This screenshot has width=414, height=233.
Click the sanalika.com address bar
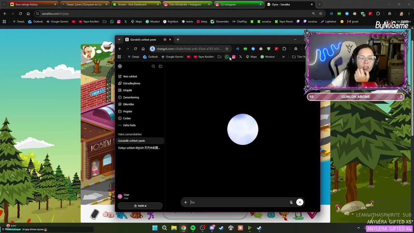[x=175, y=14]
